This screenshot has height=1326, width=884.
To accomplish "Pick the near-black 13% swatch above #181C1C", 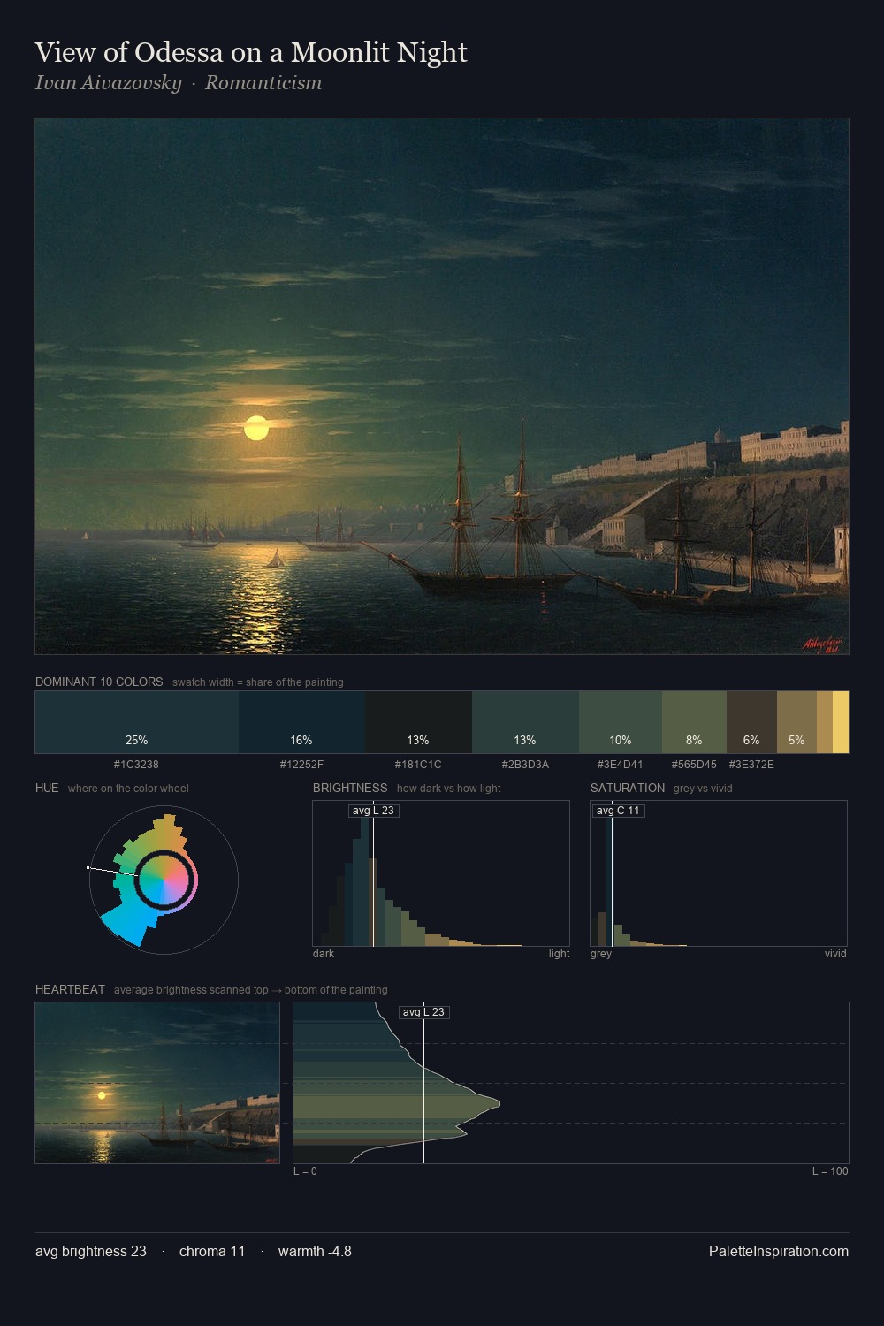I will [419, 722].
